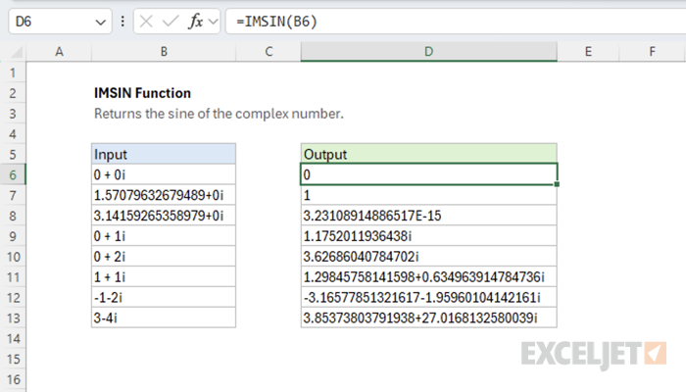Screen dimensions: 686x392
Task: Select row 14 header
Action: 13,339
